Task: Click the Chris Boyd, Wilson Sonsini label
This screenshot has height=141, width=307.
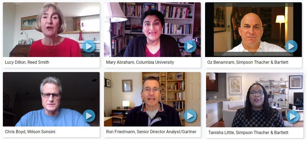Action: (x=30, y=132)
